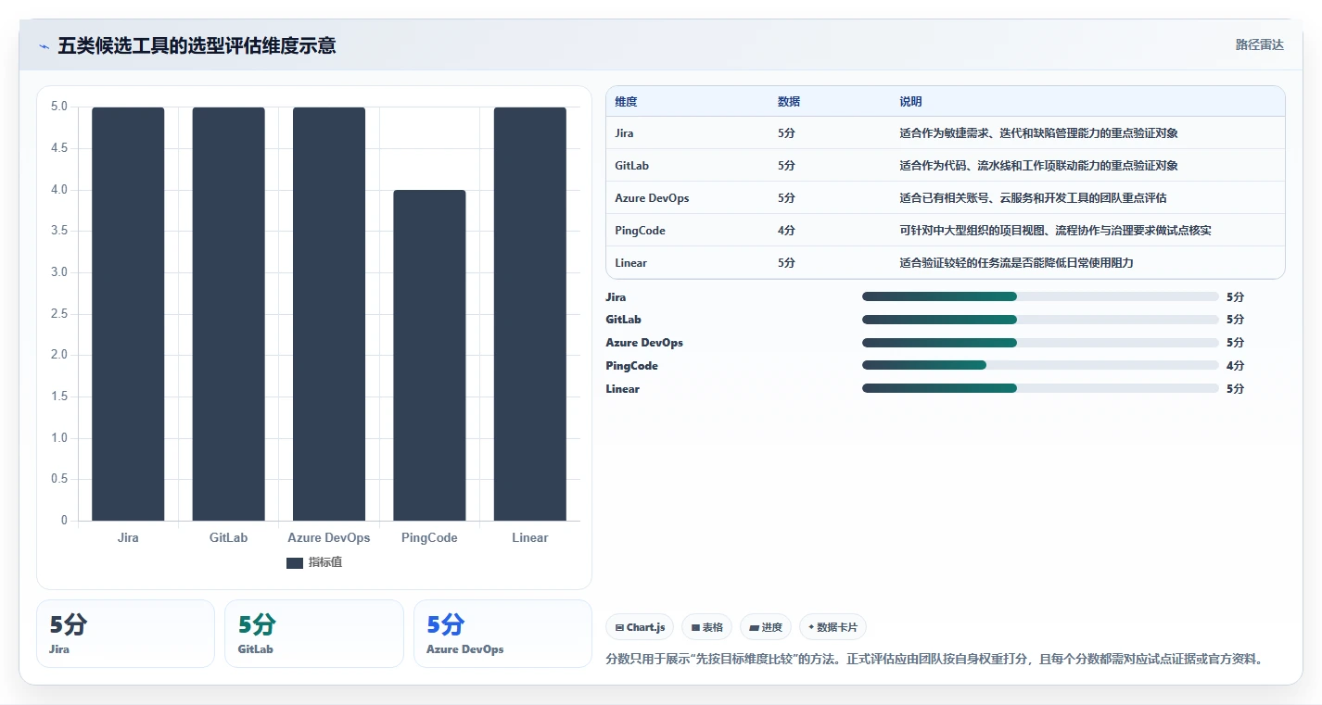This screenshot has height=705, width=1322.
Task: Click the 4.0 y-axis tick label
Action: click(58, 190)
